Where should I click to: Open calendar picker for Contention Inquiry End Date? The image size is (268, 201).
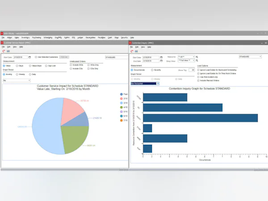coord(161,61)
